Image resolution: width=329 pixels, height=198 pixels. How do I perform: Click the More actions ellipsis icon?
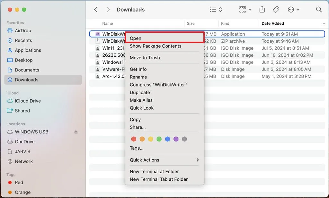tap(290, 10)
